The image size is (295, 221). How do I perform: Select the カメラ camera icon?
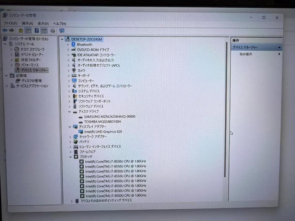coord(74,70)
